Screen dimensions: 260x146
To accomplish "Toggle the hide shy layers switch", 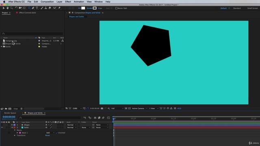I will pyautogui.click(x=95, y=118).
